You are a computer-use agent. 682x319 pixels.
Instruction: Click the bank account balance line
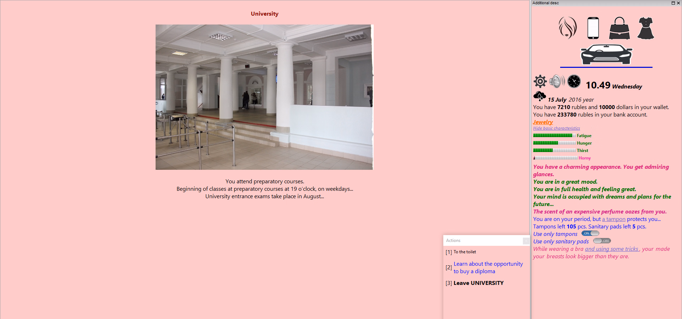tap(590, 115)
